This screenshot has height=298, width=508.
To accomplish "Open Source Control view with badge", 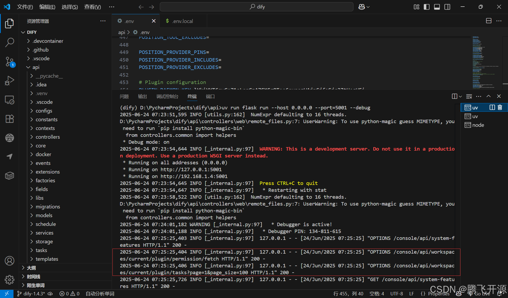I will point(10,62).
